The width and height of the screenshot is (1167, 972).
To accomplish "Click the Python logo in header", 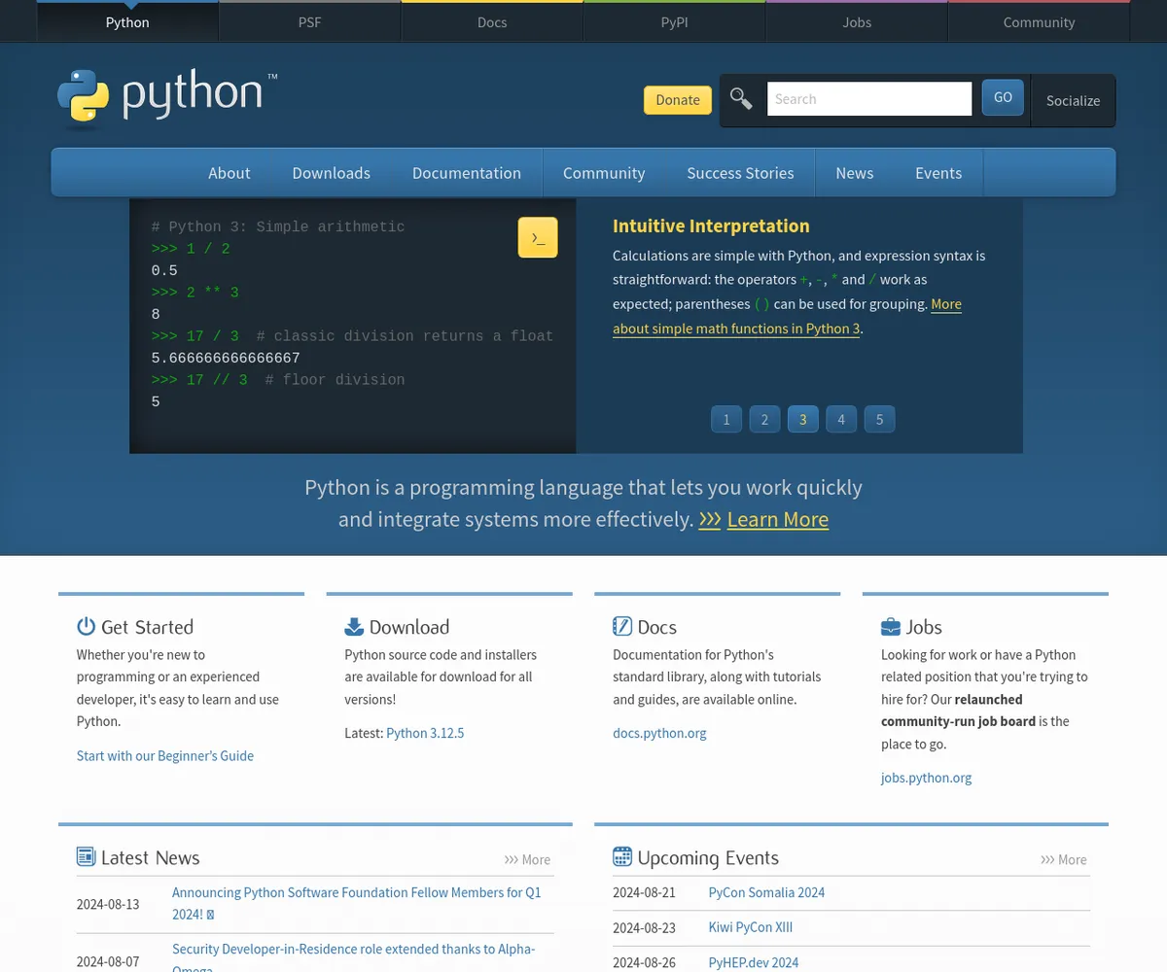I will point(166,97).
